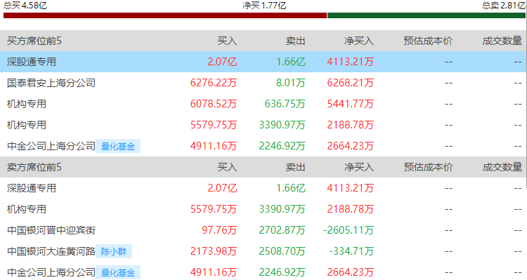The image size is (527, 280).
Task: Click the 量化基金 tag in buyer section
Action: tap(118, 146)
